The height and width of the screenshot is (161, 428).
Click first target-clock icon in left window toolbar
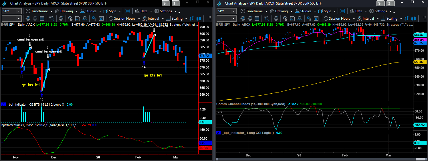coord(28,19)
